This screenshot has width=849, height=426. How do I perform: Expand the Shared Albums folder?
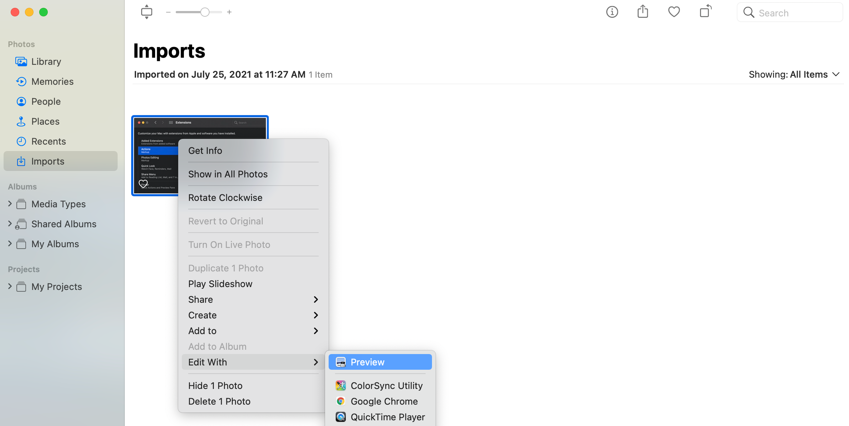coord(10,224)
